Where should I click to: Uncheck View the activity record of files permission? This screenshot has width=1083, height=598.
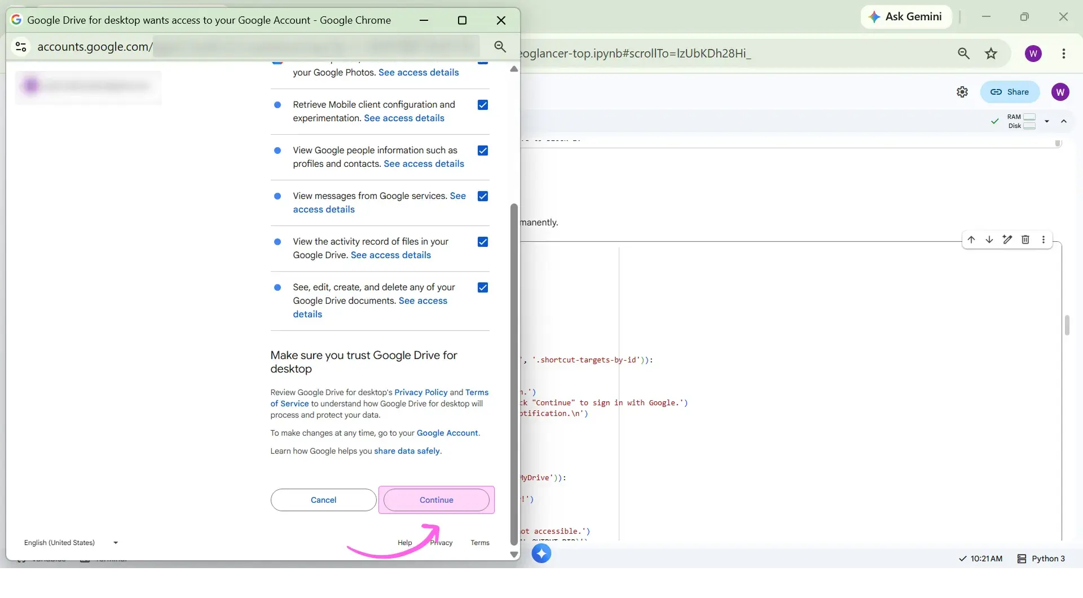[483, 242]
